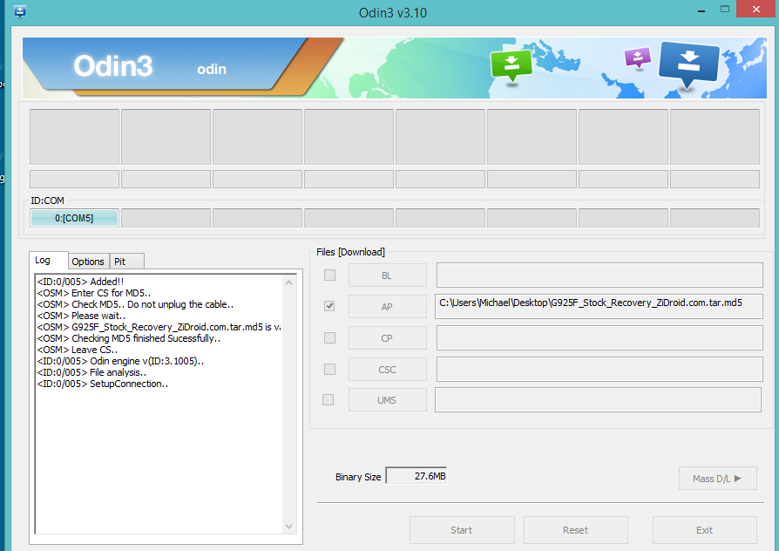Click the Exit button
779x551 pixels.
click(704, 530)
